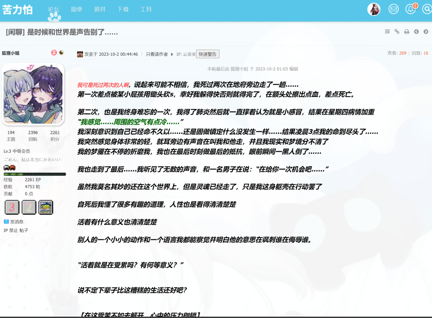Go to the previous thread arrow

[x=416, y=31]
